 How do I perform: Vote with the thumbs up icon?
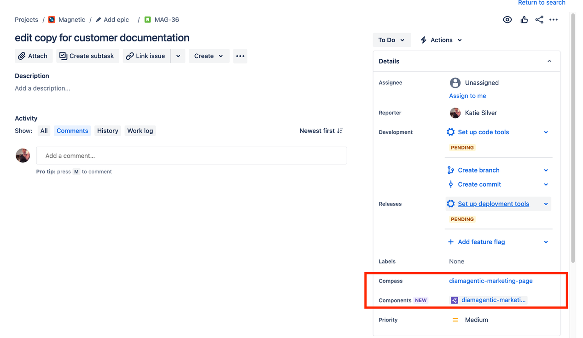click(524, 20)
